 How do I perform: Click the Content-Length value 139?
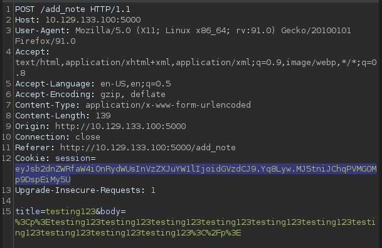(x=103, y=116)
